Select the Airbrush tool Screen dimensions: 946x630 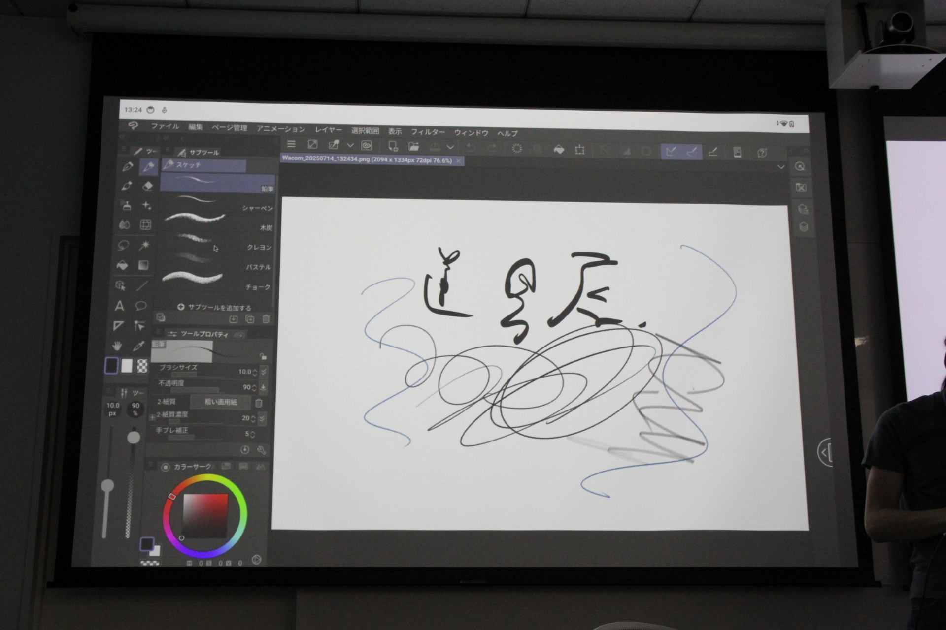[x=127, y=206]
